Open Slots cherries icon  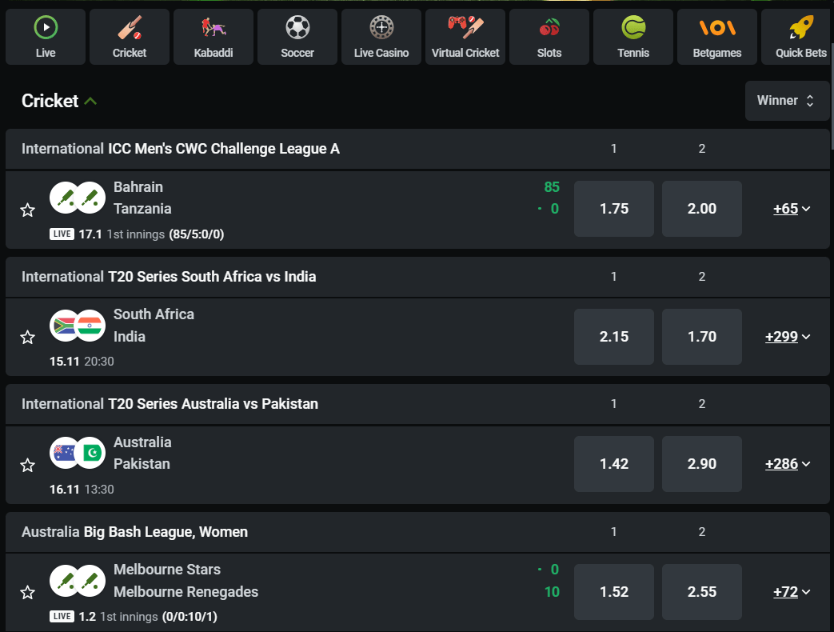pyautogui.click(x=549, y=28)
